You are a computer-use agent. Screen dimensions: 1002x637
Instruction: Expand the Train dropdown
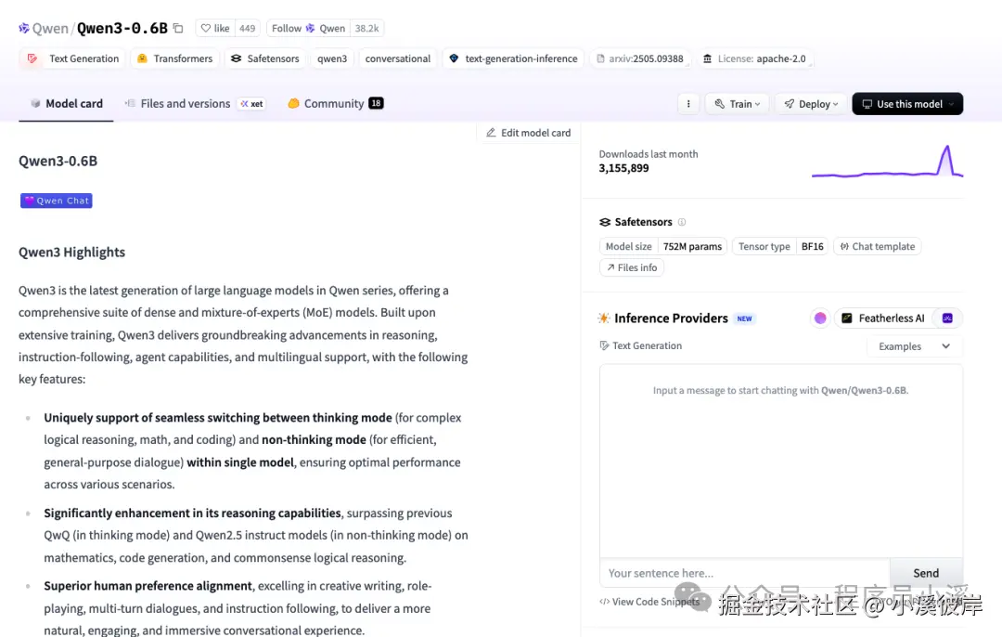(738, 104)
